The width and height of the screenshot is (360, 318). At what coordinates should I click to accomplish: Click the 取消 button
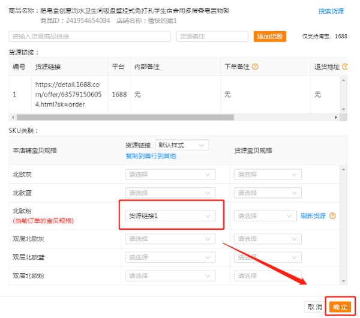315,307
